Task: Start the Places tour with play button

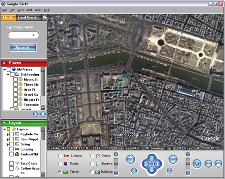Action: (36, 114)
